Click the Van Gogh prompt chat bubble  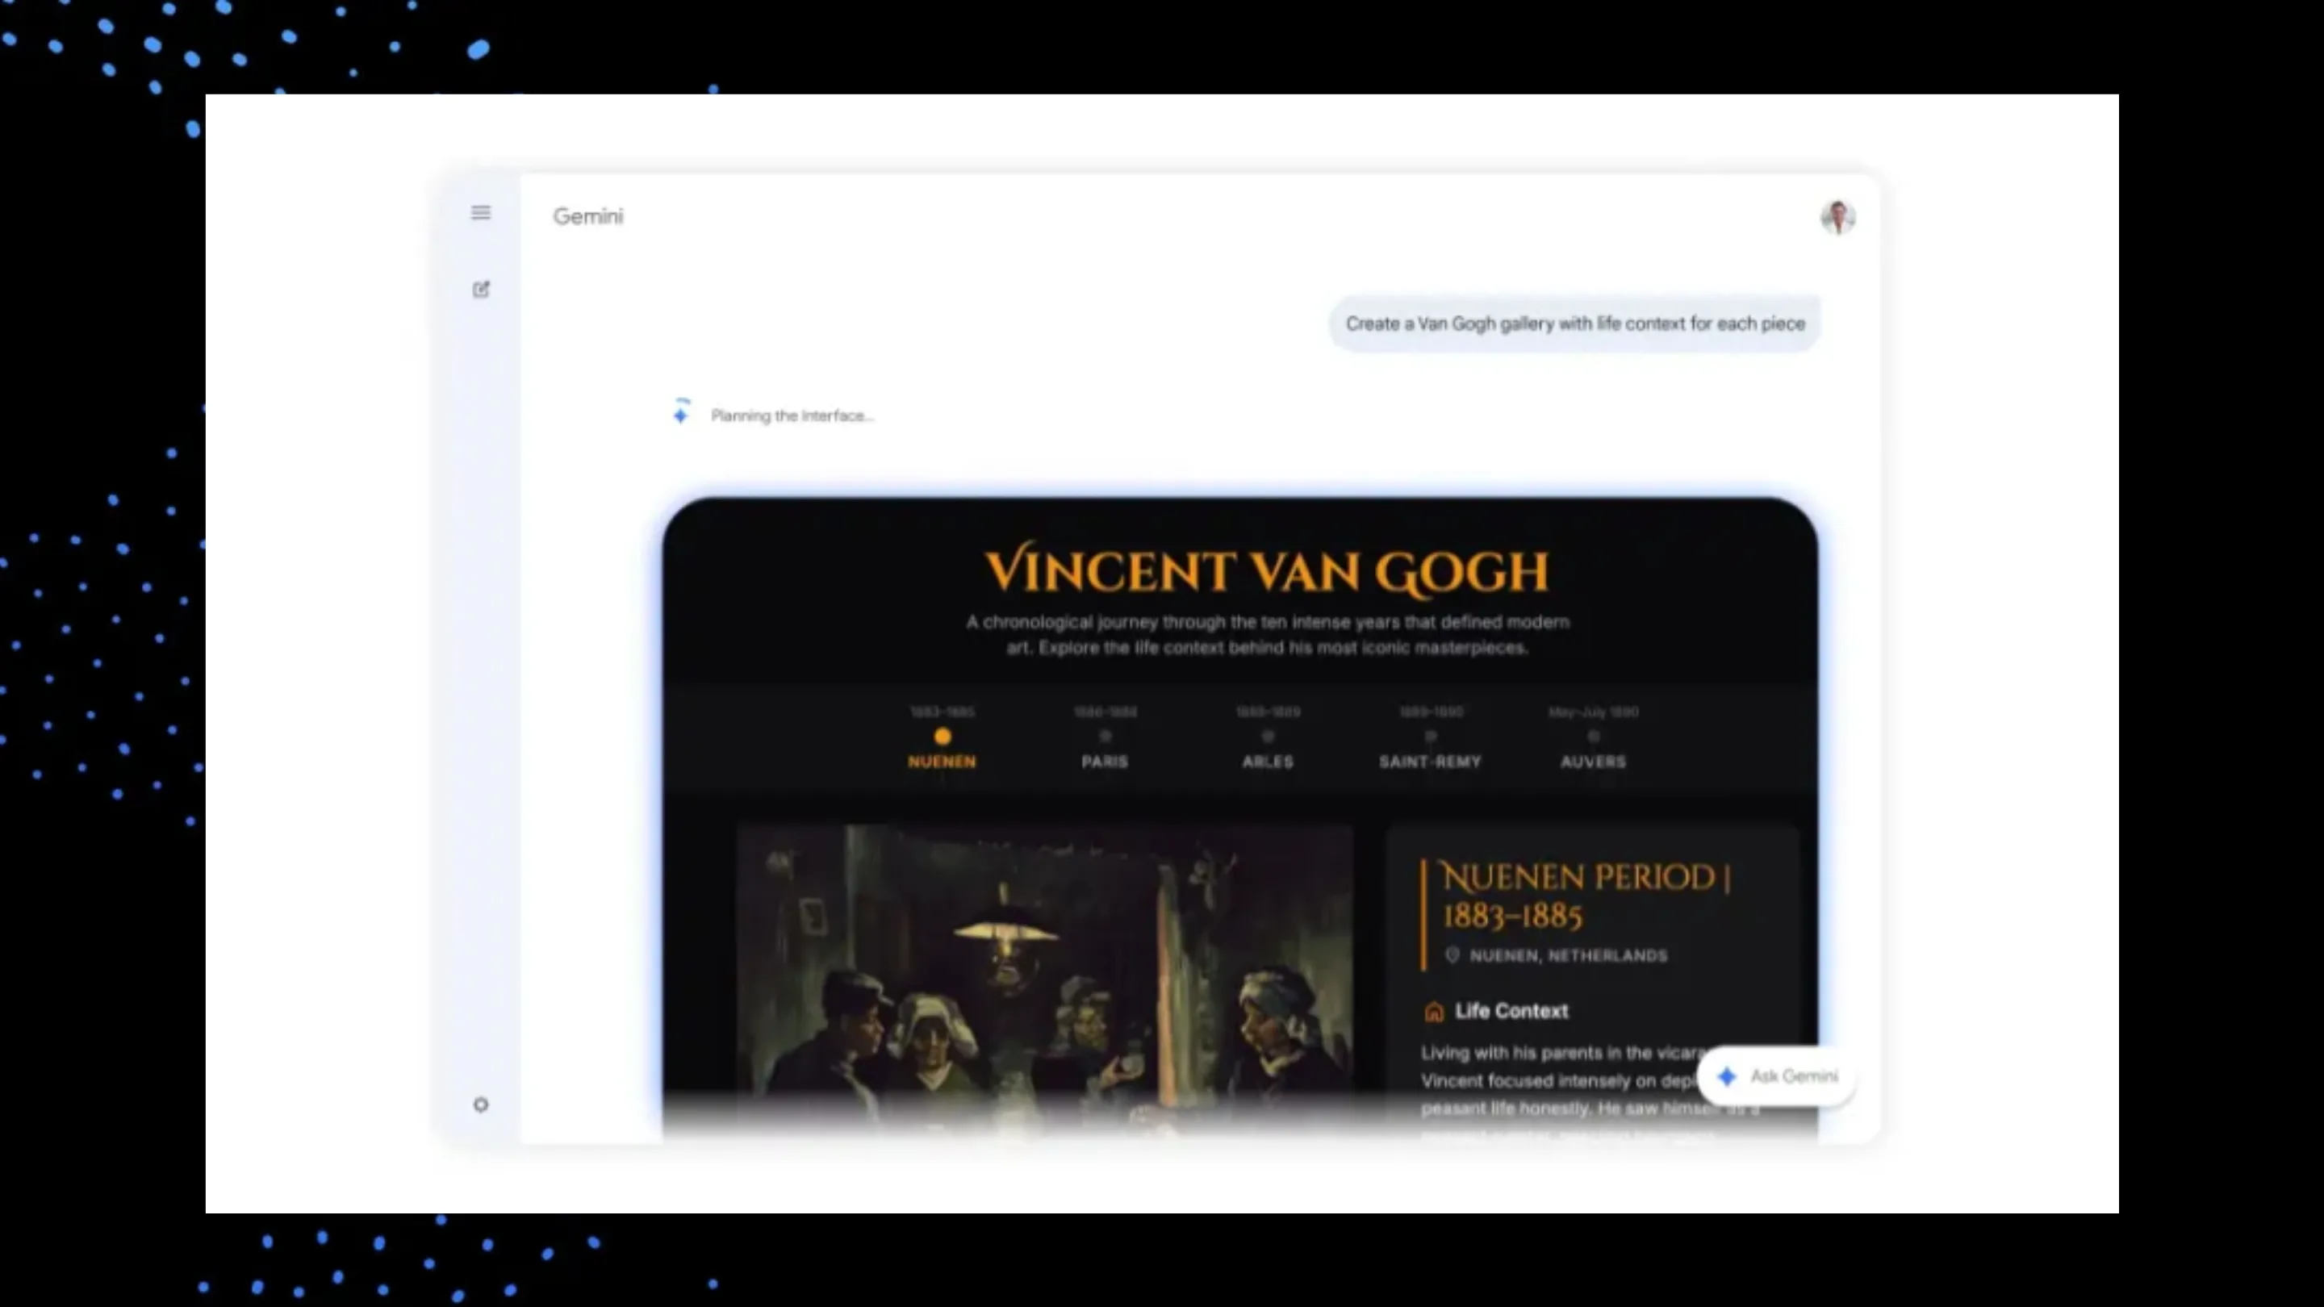tap(1574, 323)
